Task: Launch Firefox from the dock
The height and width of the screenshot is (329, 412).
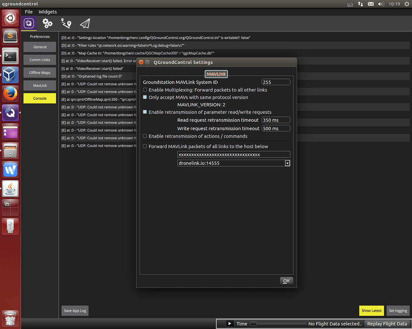Action: (10, 93)
